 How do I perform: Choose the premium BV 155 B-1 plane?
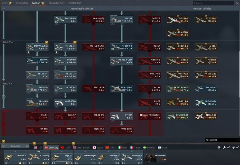click(x=206, y=19)
